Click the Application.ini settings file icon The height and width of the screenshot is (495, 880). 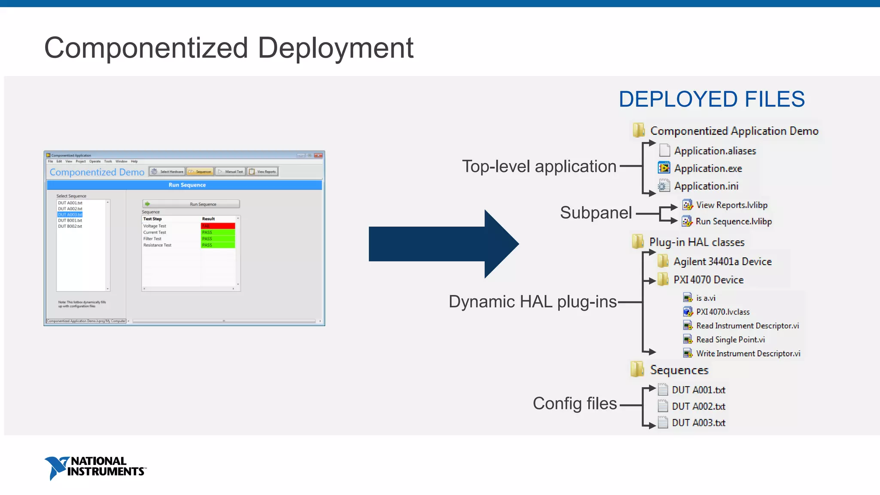[x=664, y=186]
